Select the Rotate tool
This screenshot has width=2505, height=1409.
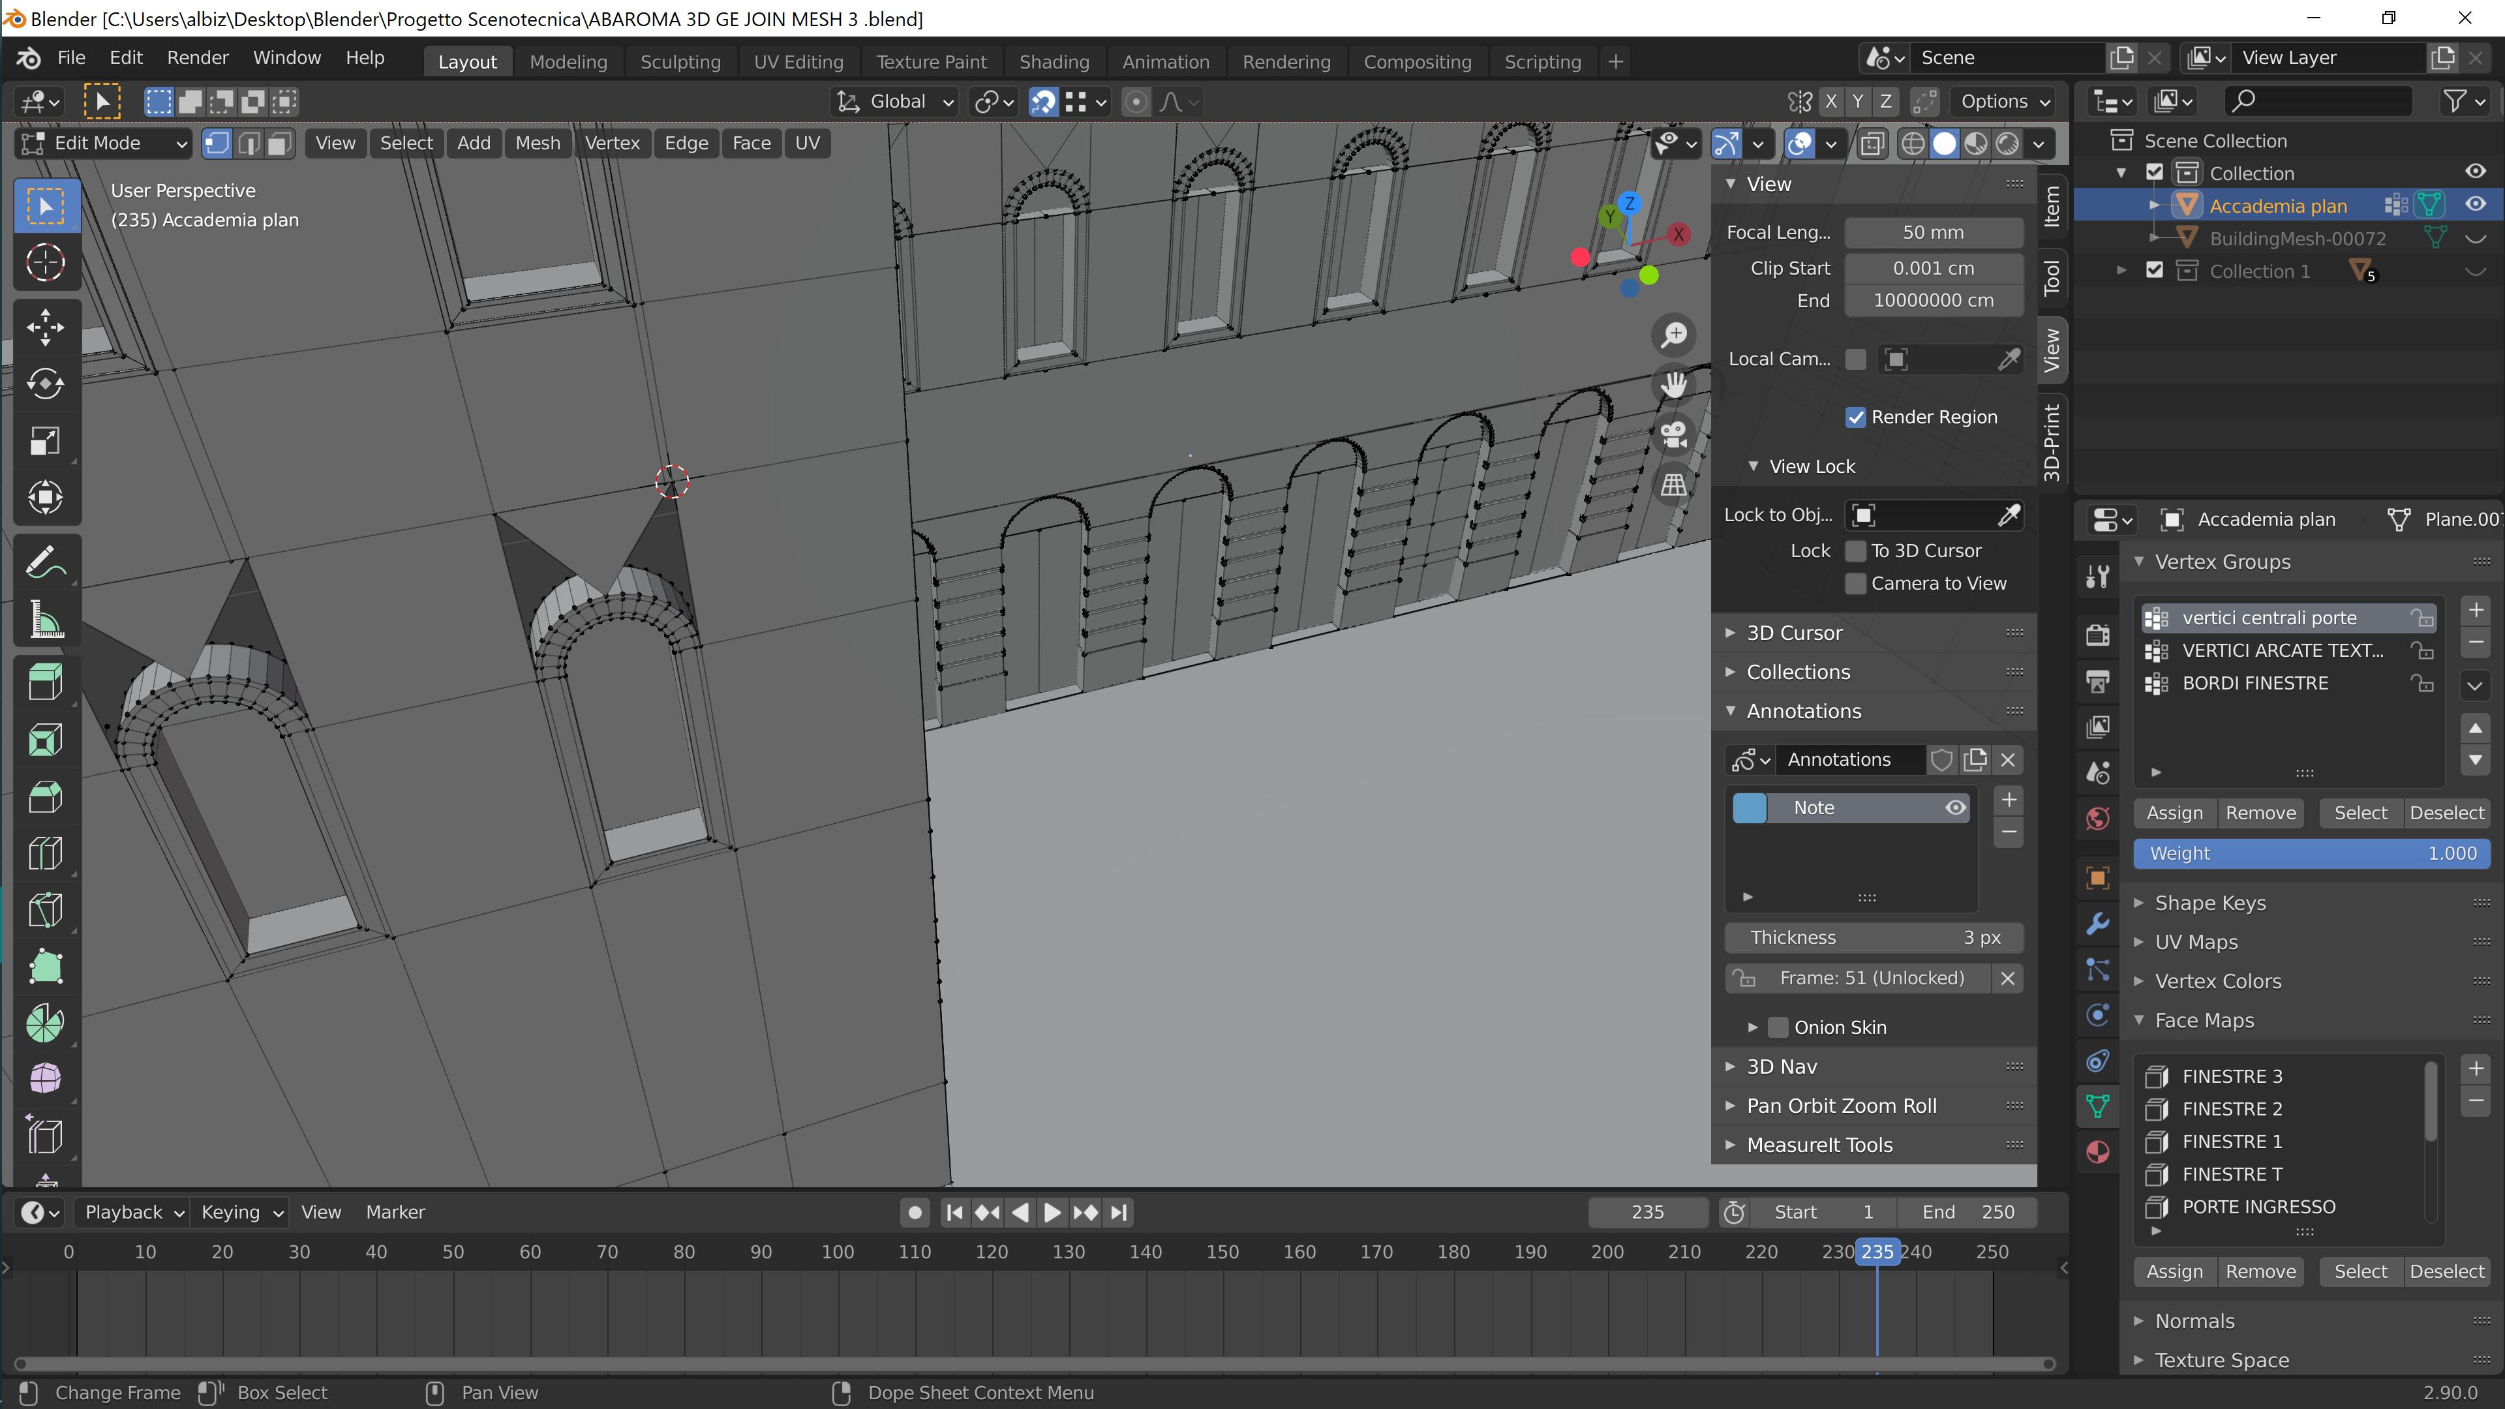point(46,384)
